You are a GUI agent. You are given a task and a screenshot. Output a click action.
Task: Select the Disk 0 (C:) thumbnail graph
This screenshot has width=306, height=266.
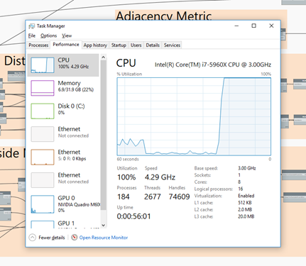point(43,111)
